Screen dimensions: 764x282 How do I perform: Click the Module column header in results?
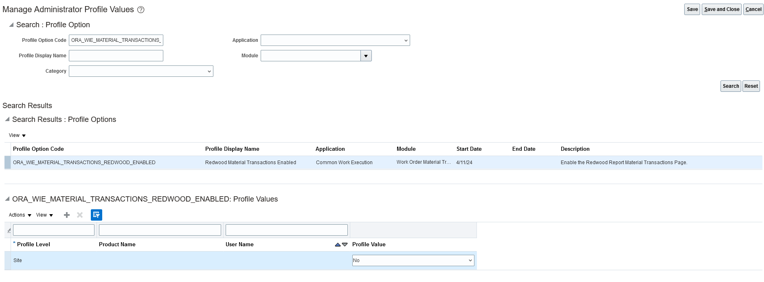406,149
